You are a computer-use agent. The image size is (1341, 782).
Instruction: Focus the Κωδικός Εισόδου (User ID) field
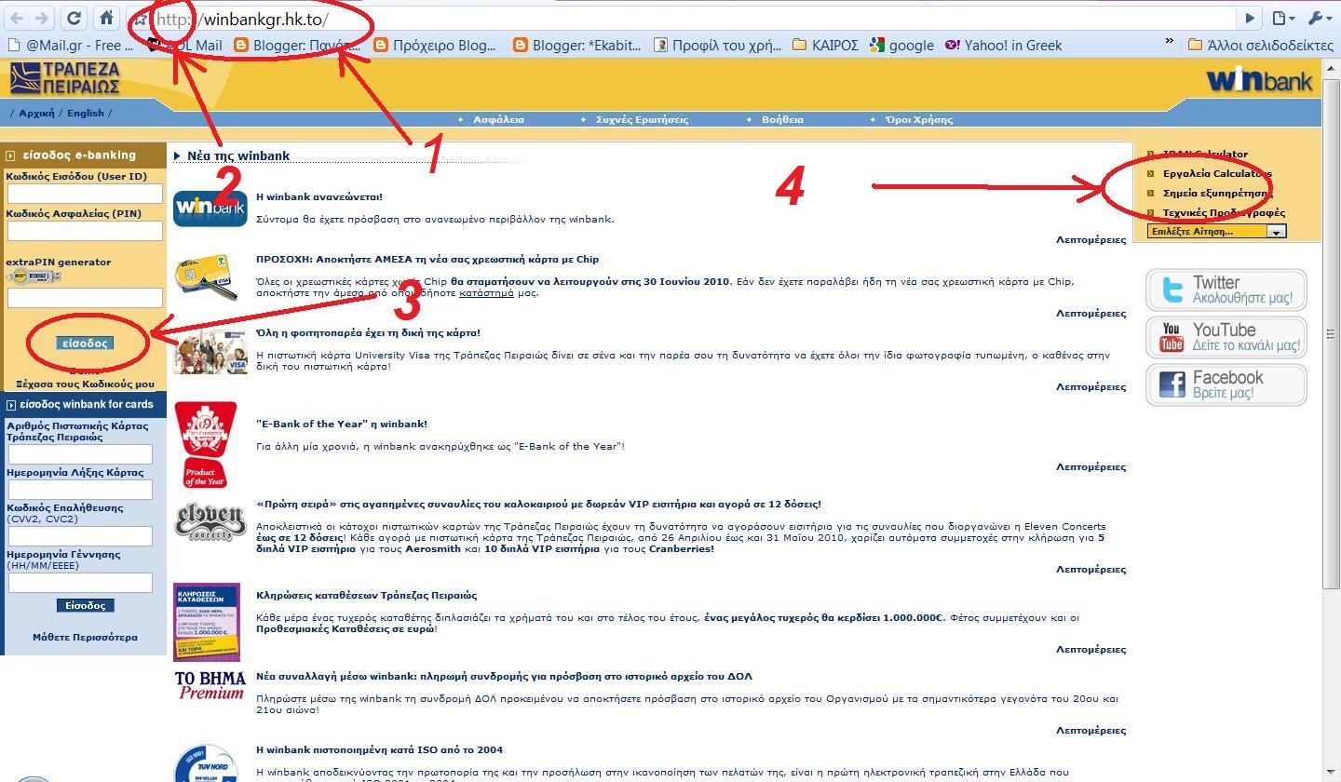(x=85, y=194)
